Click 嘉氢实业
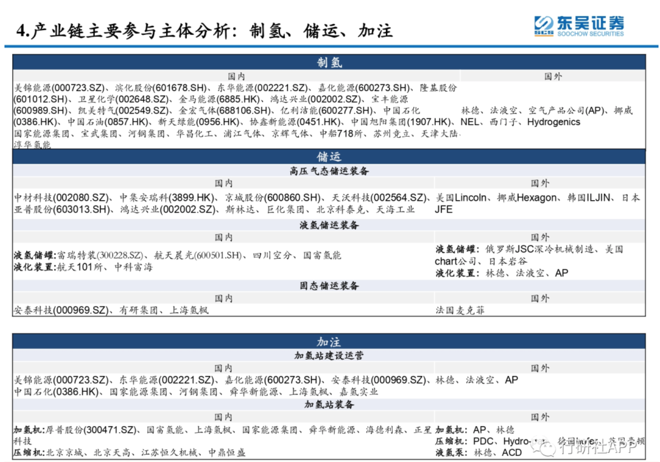 coord(358,391)
